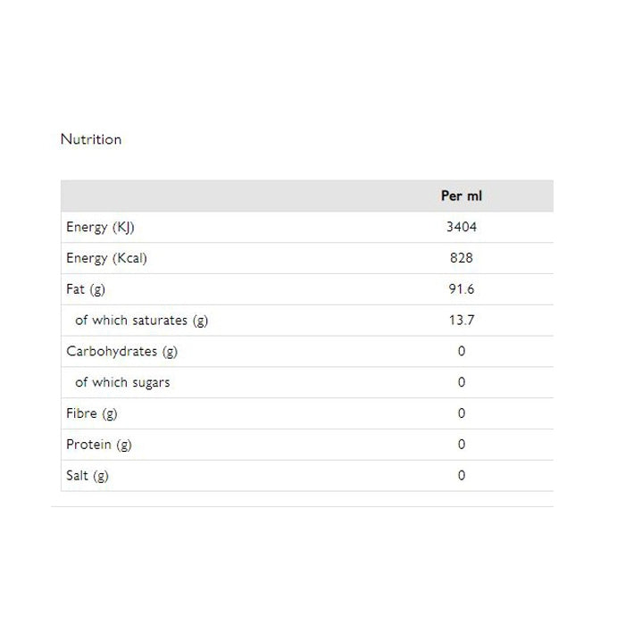Select the 91.6 fat value
This screenshot has height=625, width=625.
click(461, 289)
